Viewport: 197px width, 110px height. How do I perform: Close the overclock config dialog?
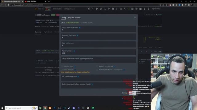[x=135, y=17]
